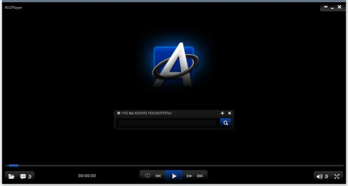Switch to fullscreen mode
The image size is (348, 186).
point(337,177)
